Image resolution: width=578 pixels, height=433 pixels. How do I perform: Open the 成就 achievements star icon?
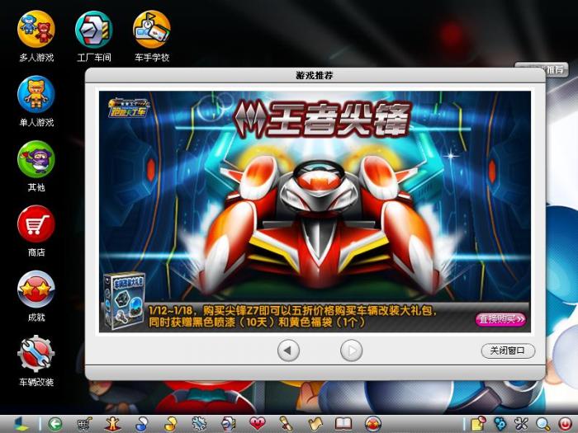(36, 289)
